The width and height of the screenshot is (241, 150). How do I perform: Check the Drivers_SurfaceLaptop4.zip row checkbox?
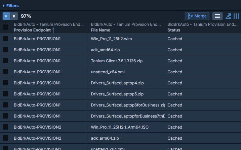point(5,83)
